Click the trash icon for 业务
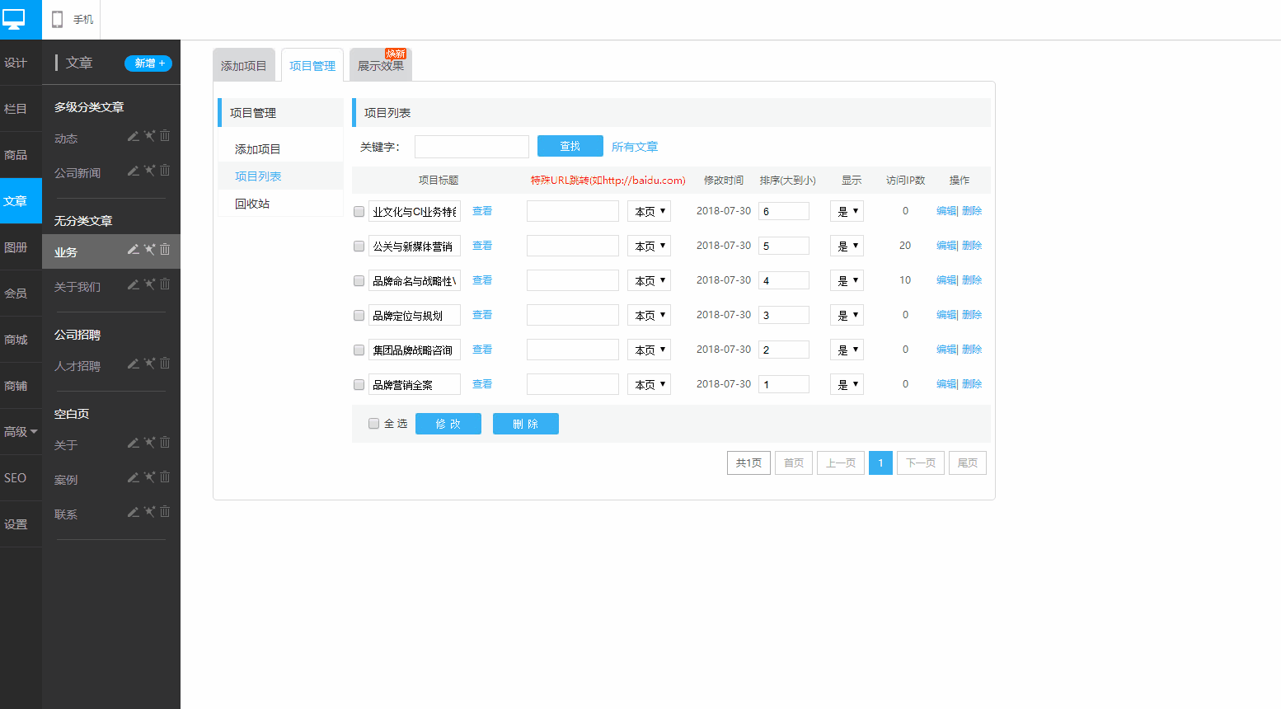Viewport: 1281px width, 709px height. point(165,250)
